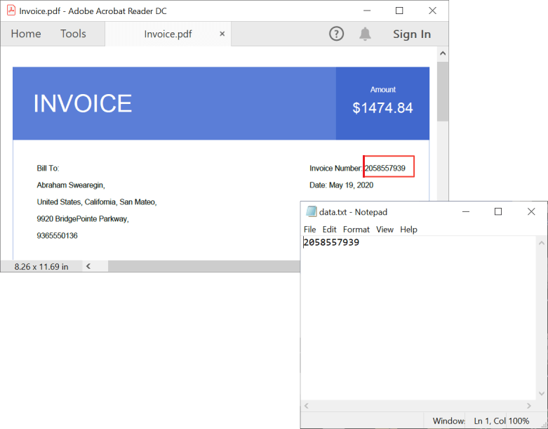Click the Notepad icon in data.txt title bar
Screen dimensions: 548x429
[x=311, y=211]
